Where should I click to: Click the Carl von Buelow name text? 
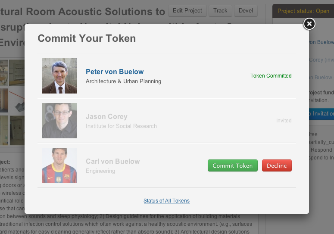point(112,162)
